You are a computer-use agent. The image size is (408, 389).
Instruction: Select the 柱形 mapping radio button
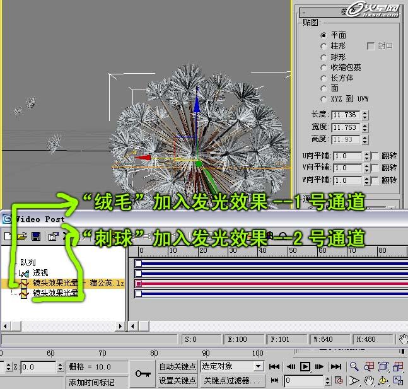pos(324,46)
